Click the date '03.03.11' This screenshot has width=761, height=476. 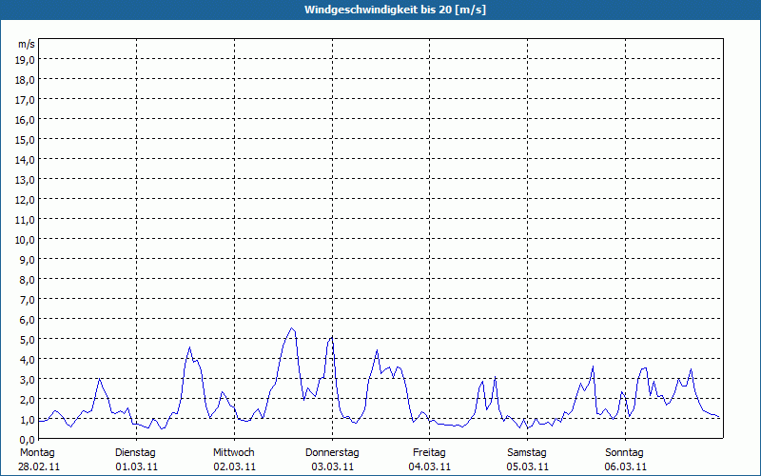tap(332, 466)
